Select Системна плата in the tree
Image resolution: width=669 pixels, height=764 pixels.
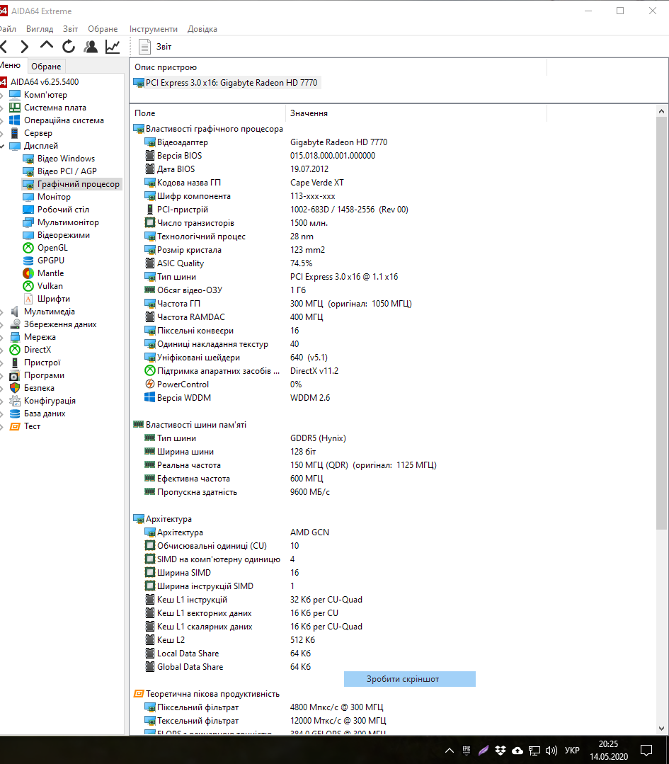click(x=55, y=107)
